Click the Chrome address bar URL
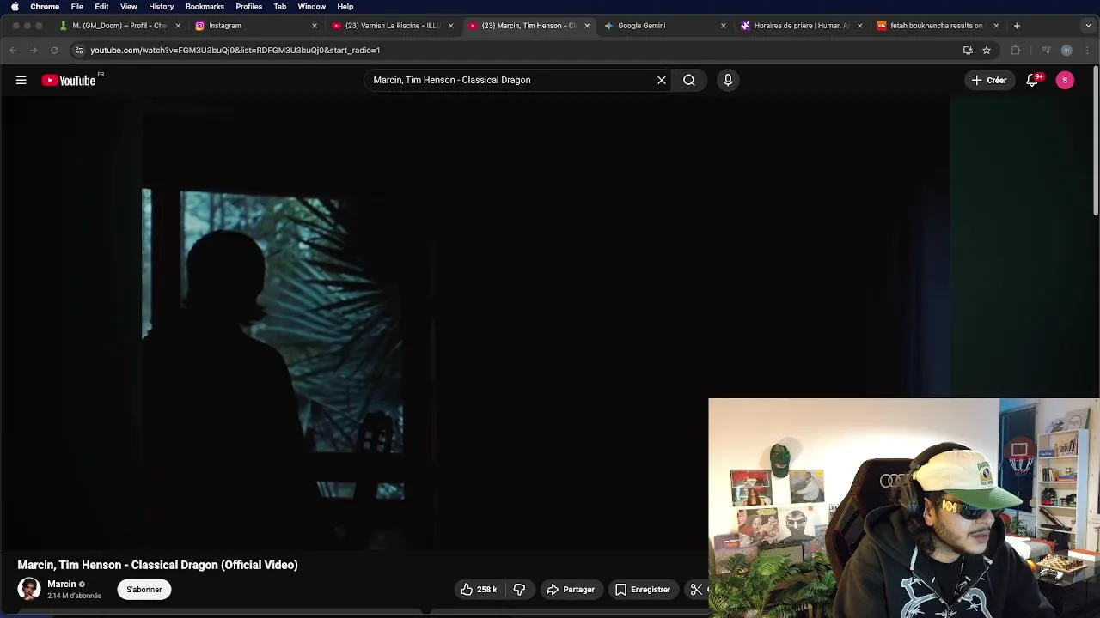The image size is (1100, 618). tap(235, 50)
